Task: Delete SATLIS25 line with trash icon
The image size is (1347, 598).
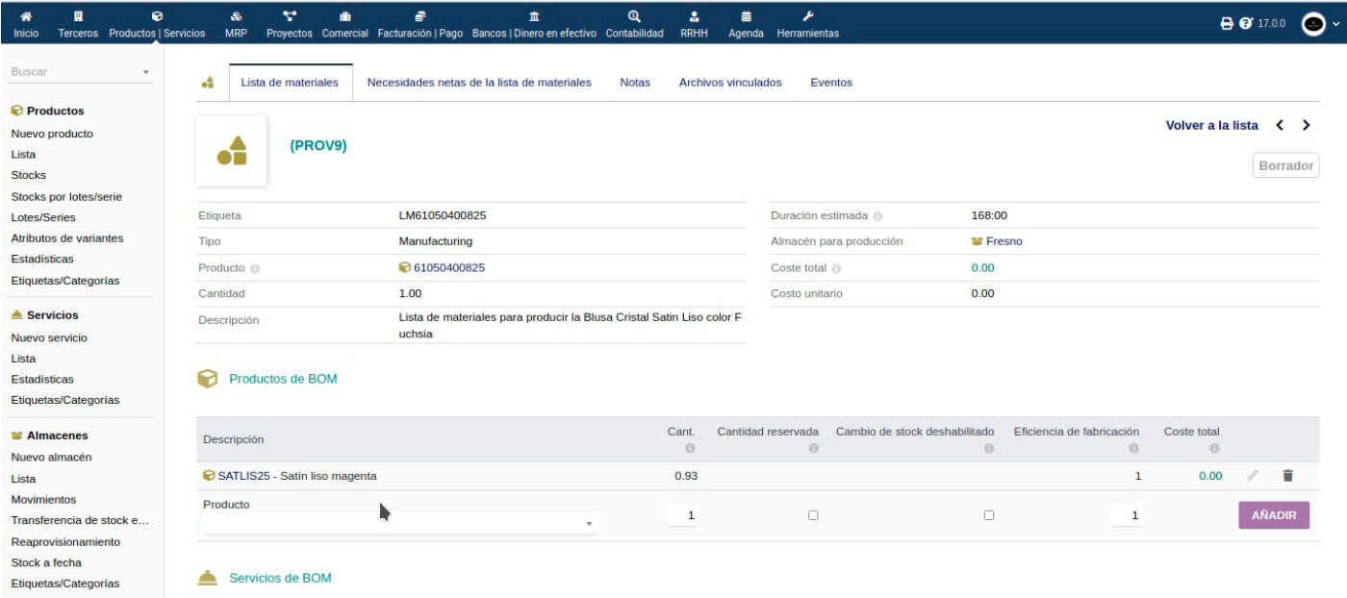Action: [x=1288, y=476]
